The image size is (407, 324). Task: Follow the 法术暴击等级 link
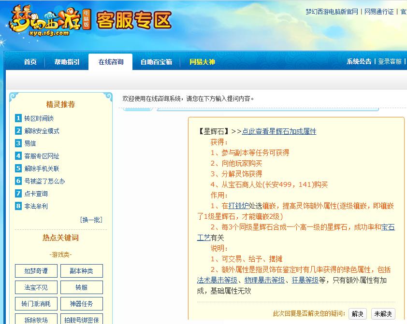[x=217, y=280]
